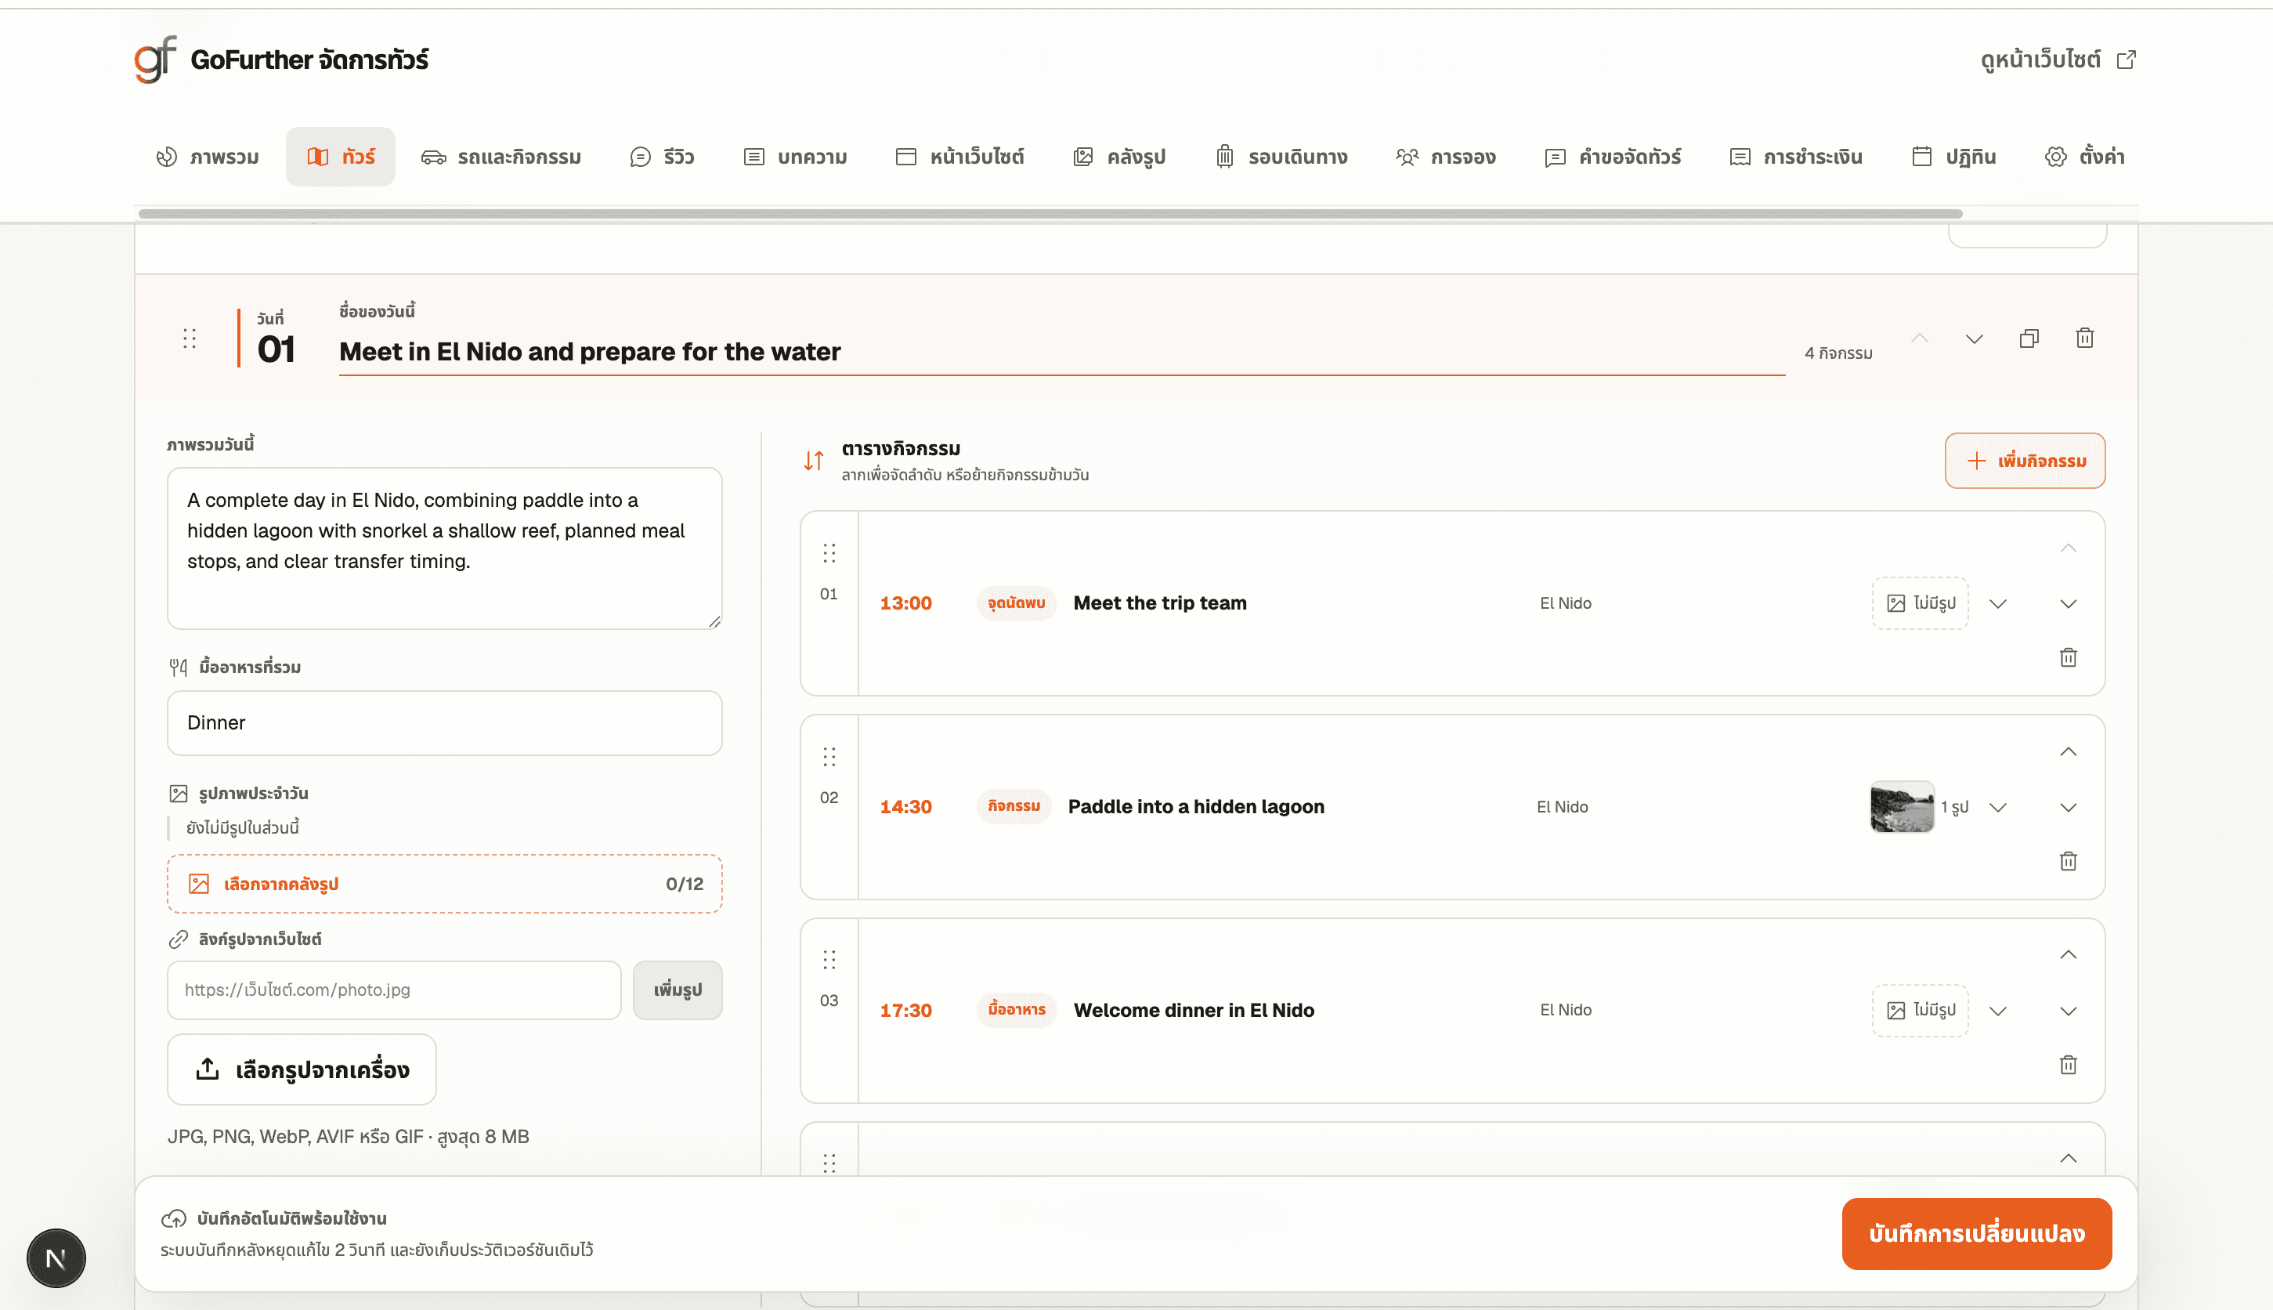Image resolution: width=2273 pixels, height=1310 pixels.
Task: Grab handle of Meet the trip team activity
Action: [829, 552]
